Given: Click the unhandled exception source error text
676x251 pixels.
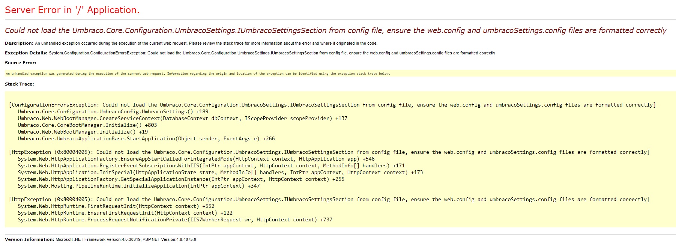Looking at the screenshot, I should point(198,74).
